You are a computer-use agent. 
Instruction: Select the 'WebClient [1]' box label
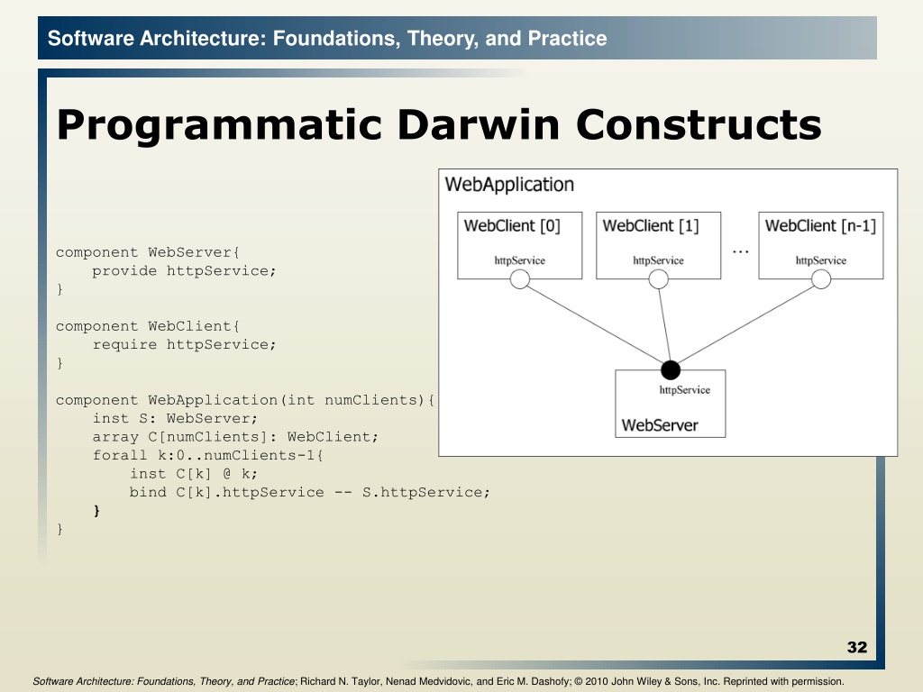(x=651, y=226)
